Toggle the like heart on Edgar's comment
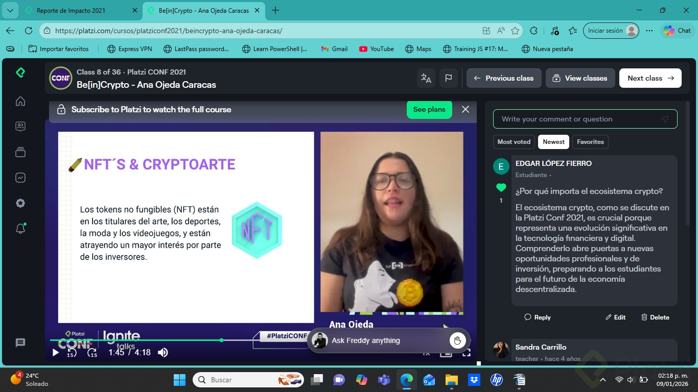Viewport: 698px width, 392px height. [501, 187]
